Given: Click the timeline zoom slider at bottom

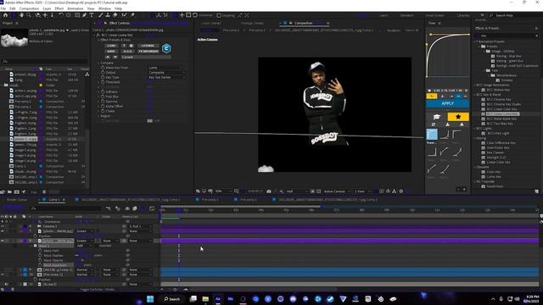Looking at the screenshot, I should pos(175,290).
